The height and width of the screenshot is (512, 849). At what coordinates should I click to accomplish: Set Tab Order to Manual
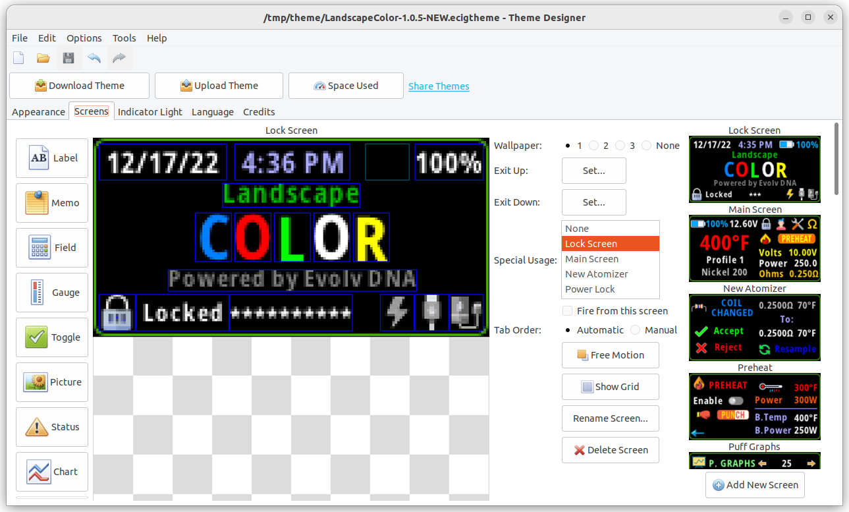[x=635, y=330]
